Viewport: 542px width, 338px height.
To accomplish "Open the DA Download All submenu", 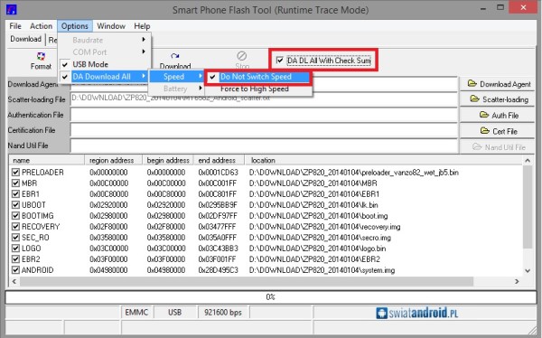I will click(104, 77).
